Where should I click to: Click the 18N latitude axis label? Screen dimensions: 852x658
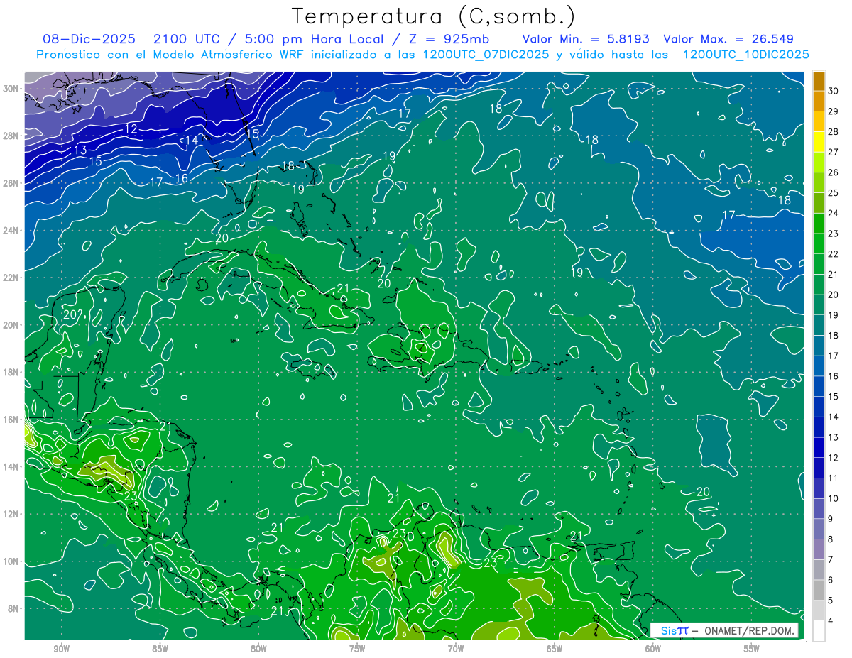(x=11, y=372)
